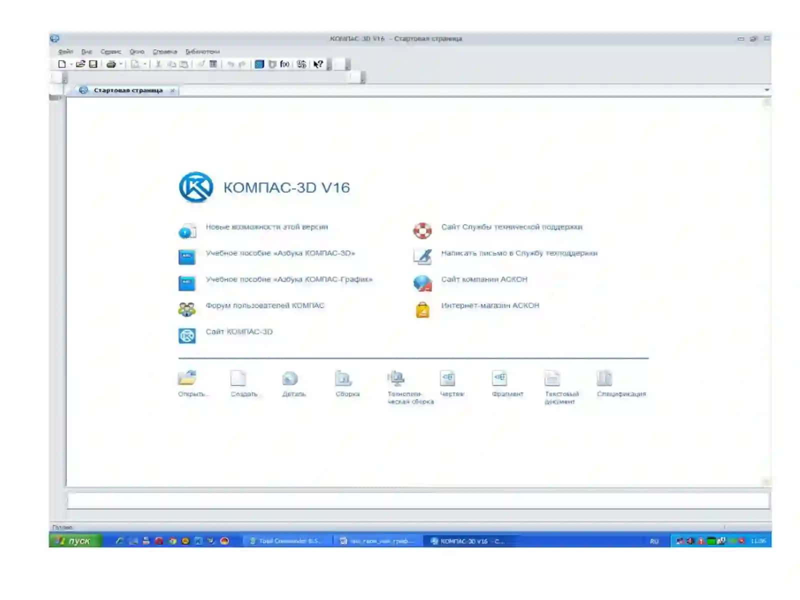Viewport: 800px width, 600px height.
Task: Click the Paste toolbar icon
Action: 184,64
